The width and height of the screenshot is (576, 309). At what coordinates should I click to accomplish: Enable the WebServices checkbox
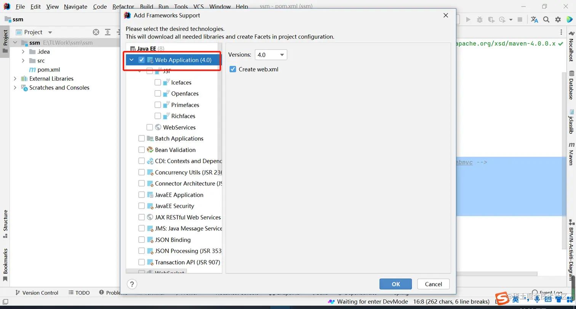point(150,127)
